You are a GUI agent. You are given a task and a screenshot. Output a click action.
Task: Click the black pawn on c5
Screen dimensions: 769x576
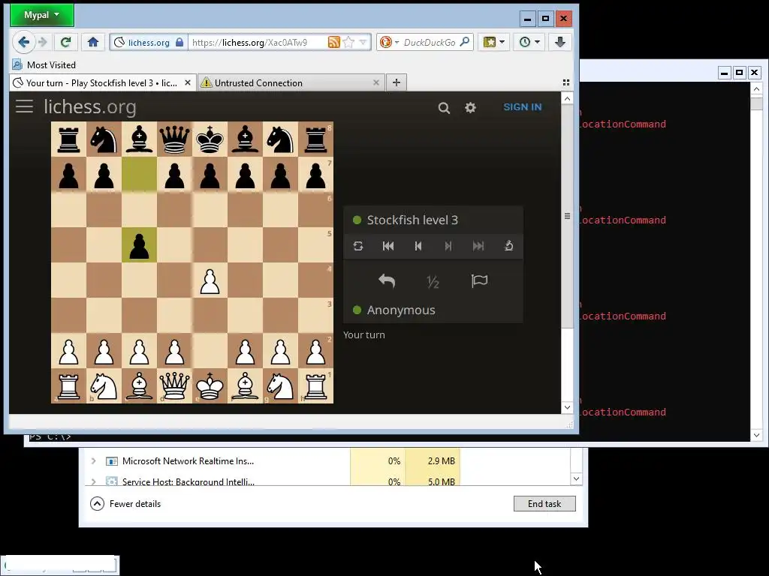[x=139, y=245]
